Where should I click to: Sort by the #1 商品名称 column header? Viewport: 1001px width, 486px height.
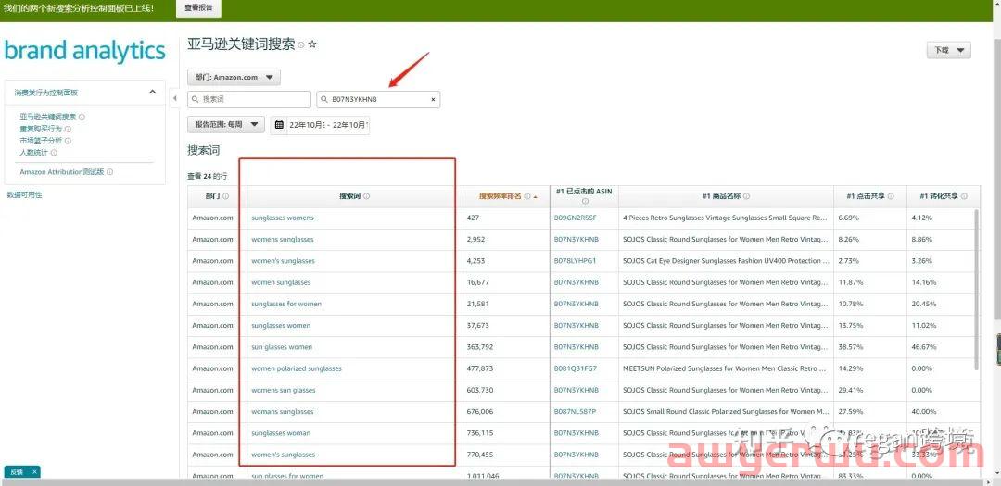pyautogui.click(x=721, y=196)
